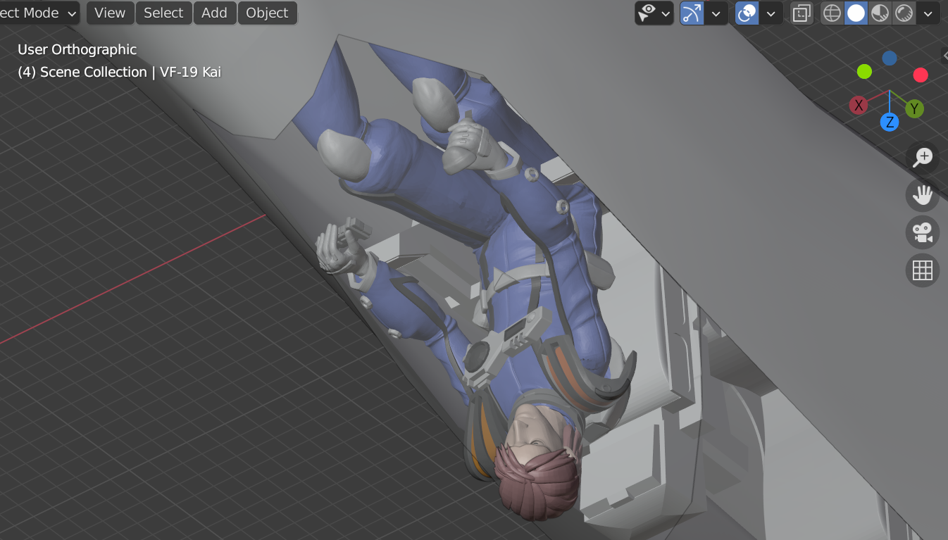Screen dimensions: 948x540
Task: Click the hand pan view button
Action: pyautogui.click(x=923, y=195)
